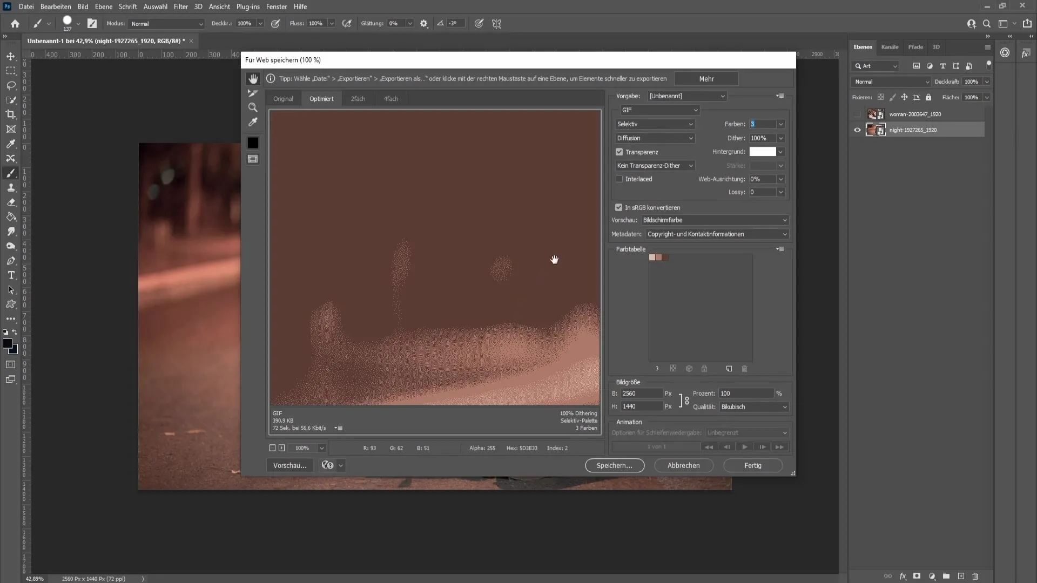This screenshot has height=583, width=1037.
Task: Open the Qualität Bikubisch dropdown
Action: click(754, 407)
